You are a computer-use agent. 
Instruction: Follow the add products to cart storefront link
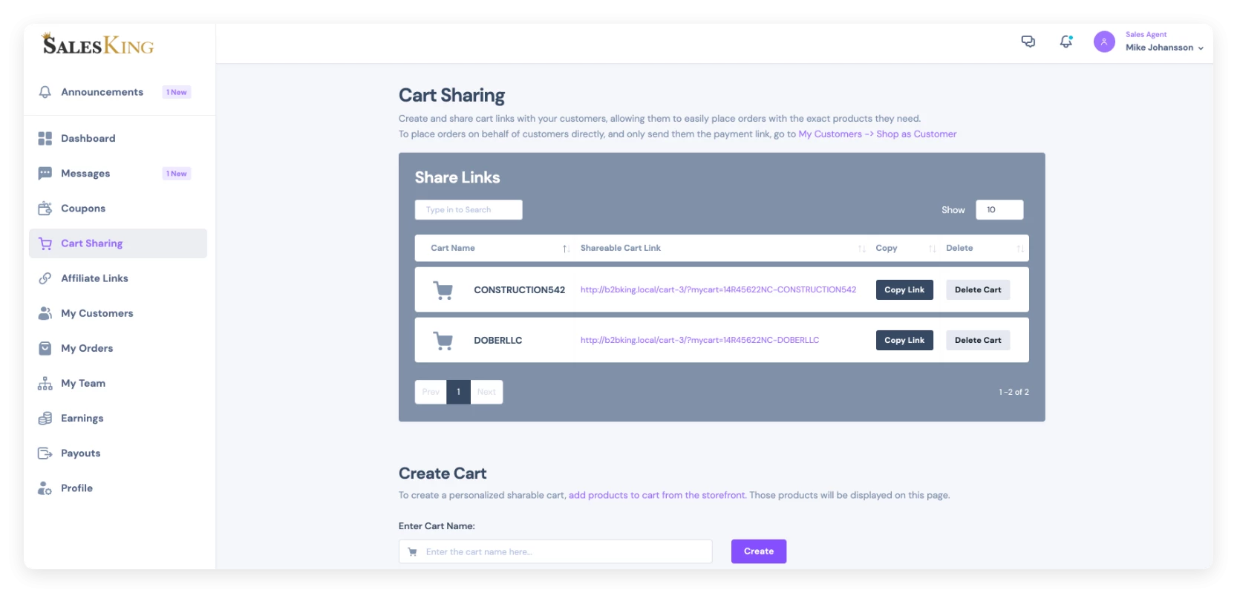[656, 494]
